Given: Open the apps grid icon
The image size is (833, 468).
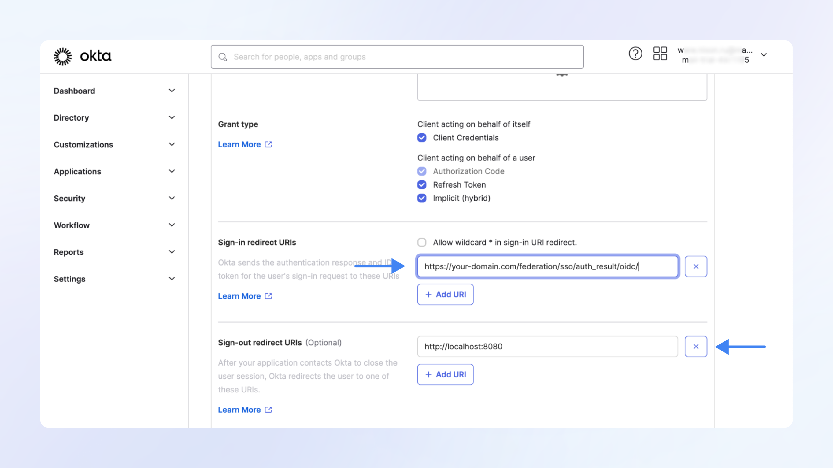Looking at the screenshot, I should (x=660, y=54).
